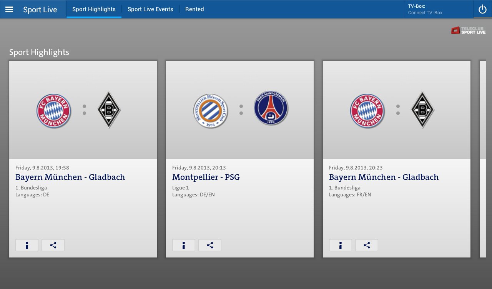492x289 pixels.
Task: Click the 'Languages: DE/EN' label
Action: click(193, 195)
